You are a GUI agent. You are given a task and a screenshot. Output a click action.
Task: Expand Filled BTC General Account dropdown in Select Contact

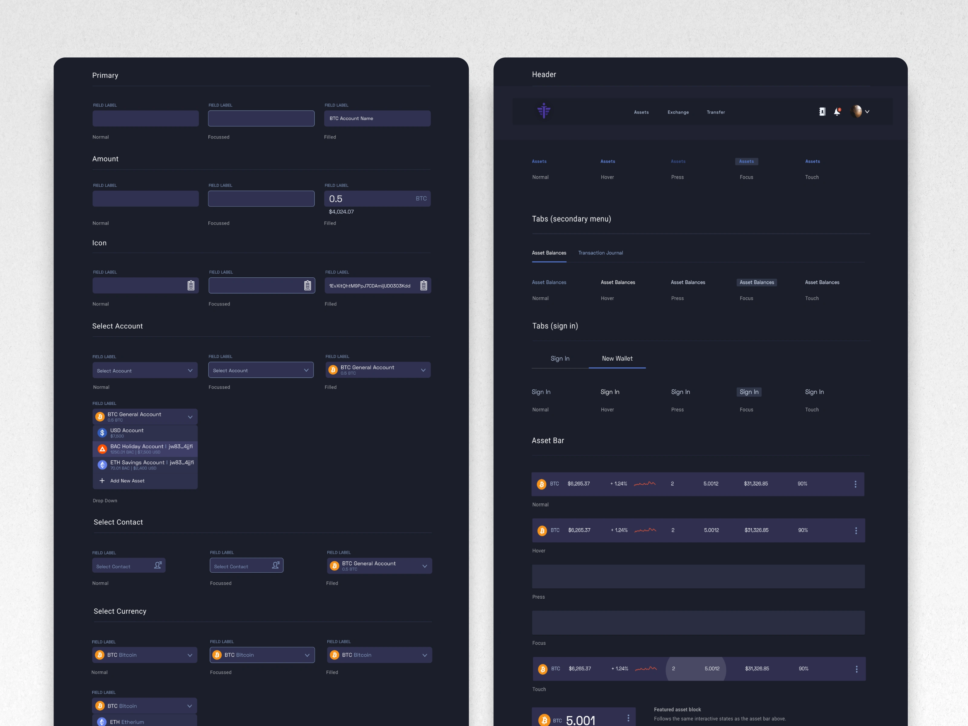(424, 566)
